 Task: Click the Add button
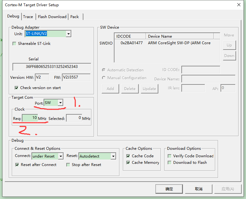[110, 89]
